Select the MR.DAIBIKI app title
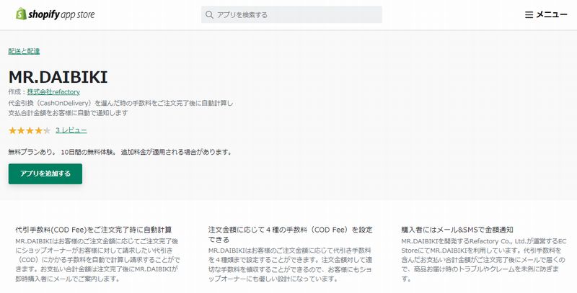This screenshot has height=293, width=577. pyautogui.click(x=58, y=77)
